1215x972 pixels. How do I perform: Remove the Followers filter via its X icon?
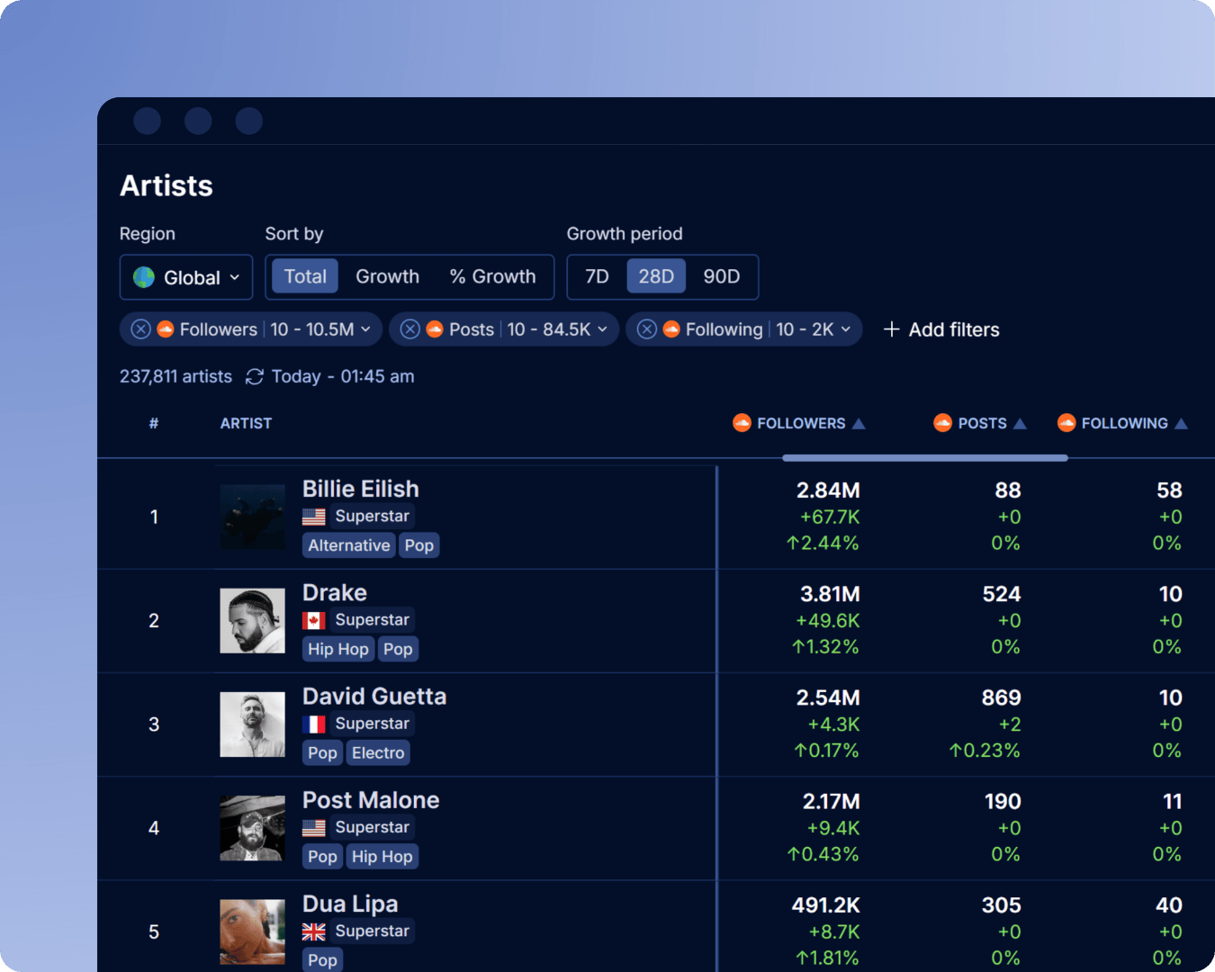(139, 329)
